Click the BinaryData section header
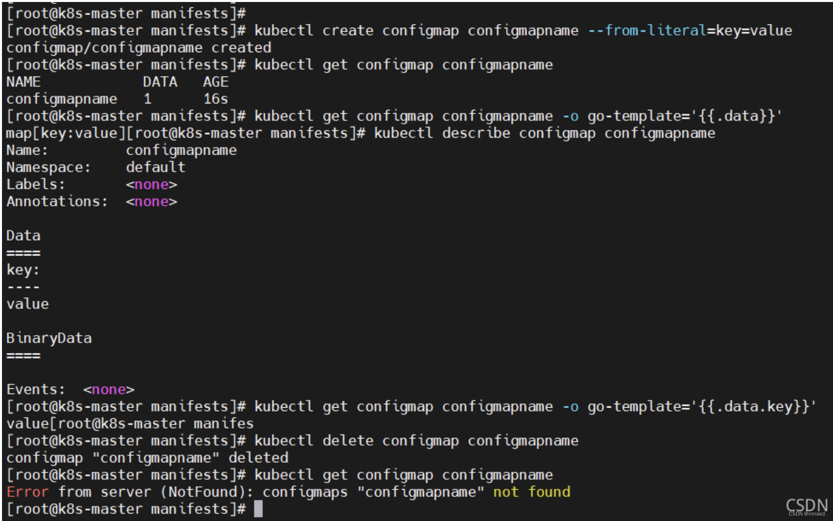This screenshot has width=833, height=521. coord(49,338)
